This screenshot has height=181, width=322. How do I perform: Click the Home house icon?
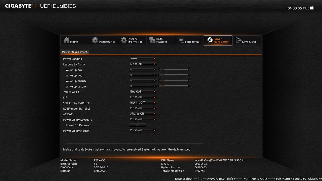pyautogui.click(x=66, y=40)
